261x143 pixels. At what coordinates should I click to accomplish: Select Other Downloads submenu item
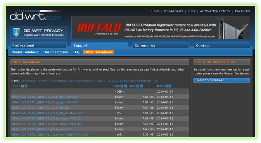pos(99,52)
